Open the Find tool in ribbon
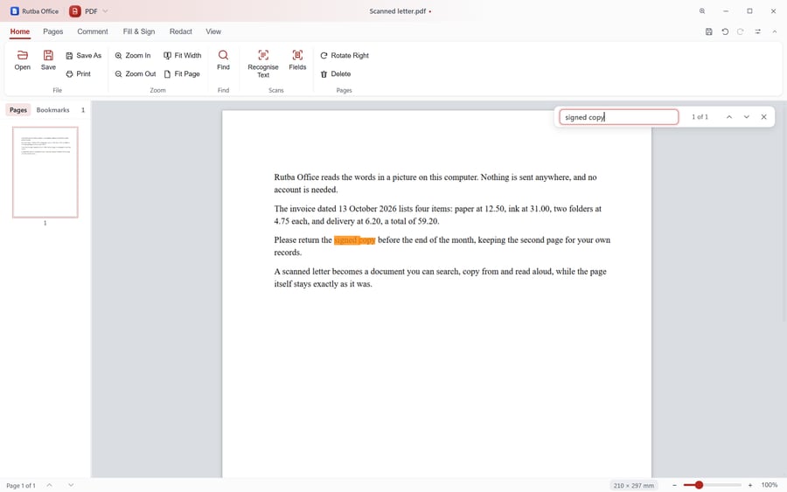The image size is (787, 492). [x=223, y=60]
